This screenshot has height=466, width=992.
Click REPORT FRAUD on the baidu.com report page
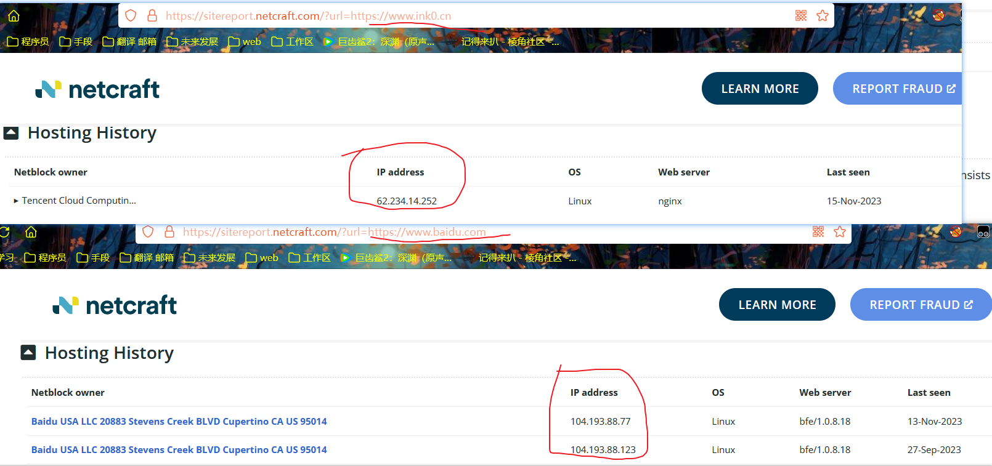(921, 305)
